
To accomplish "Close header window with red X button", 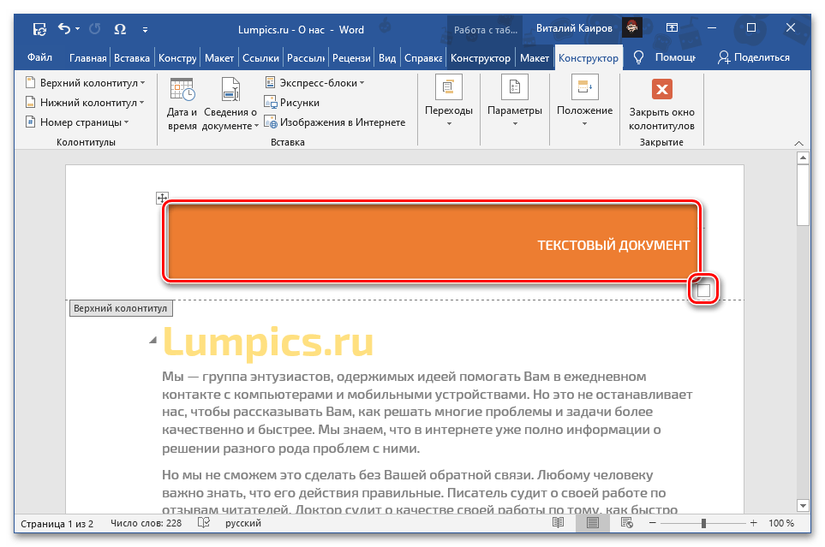I will coord(661,90).
